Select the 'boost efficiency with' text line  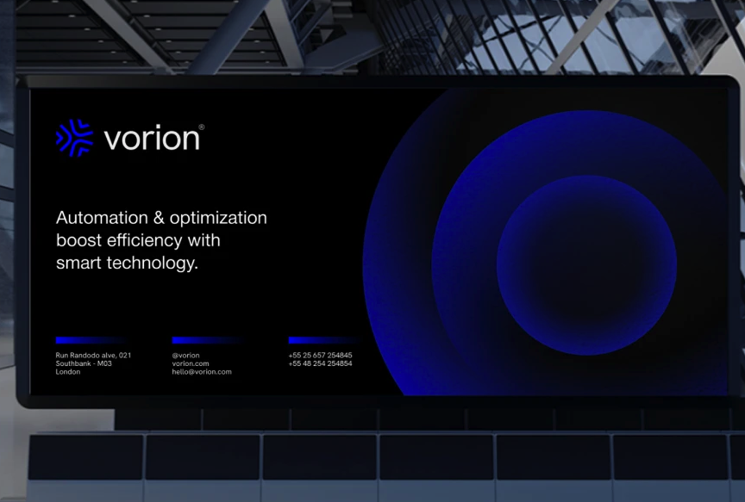(x=138, y=240)
